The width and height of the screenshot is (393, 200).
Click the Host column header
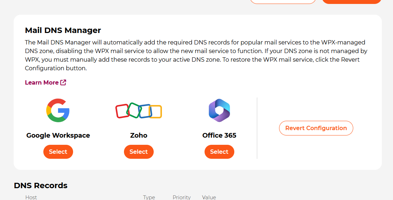pos(31,197)
